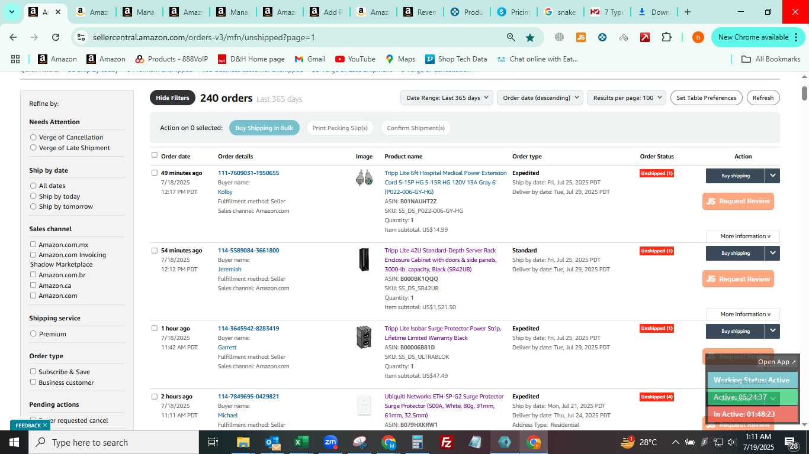Open Calculator from the taskbar
This screenshot has width=809, height=454.
[x=418, y=442]
